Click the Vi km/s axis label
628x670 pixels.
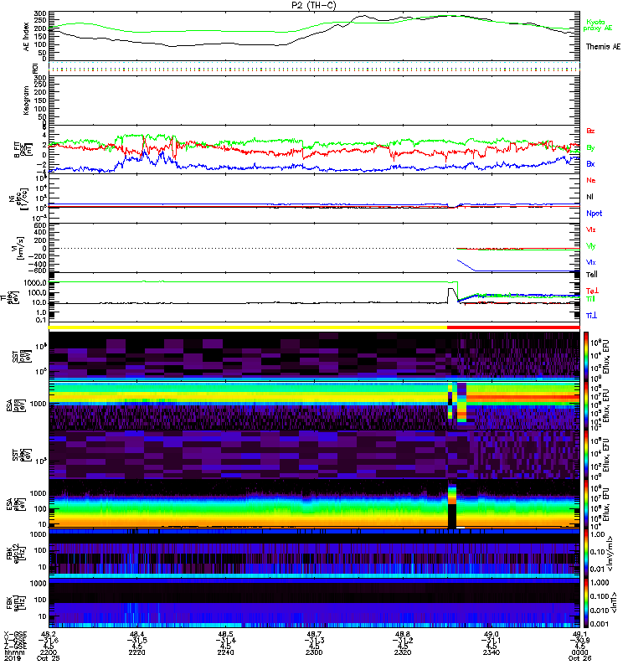coord(20,248)
